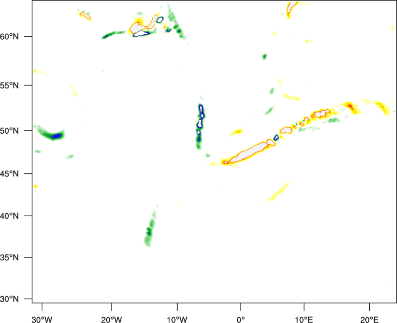The image size is (397, 323).
Task: Click the 55°N latitude axis label
Action: 9,85
